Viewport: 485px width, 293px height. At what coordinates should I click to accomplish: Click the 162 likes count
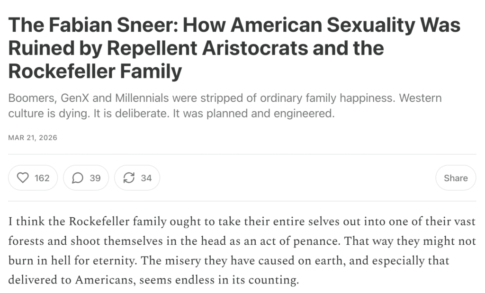pos(42,178)
